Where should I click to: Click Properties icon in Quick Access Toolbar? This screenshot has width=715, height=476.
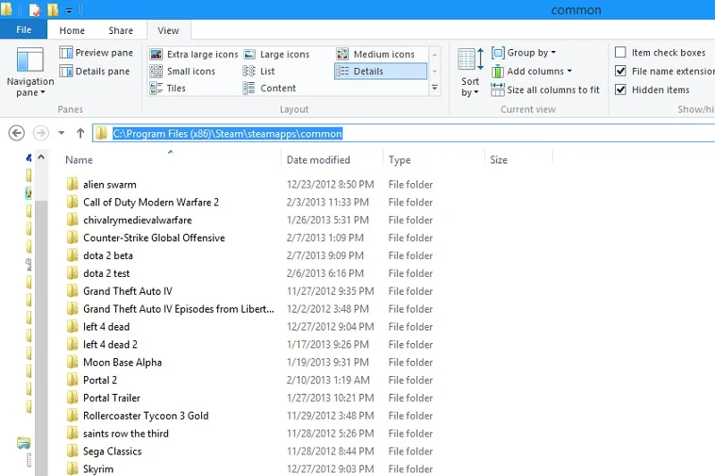click(x=34, y=10)
